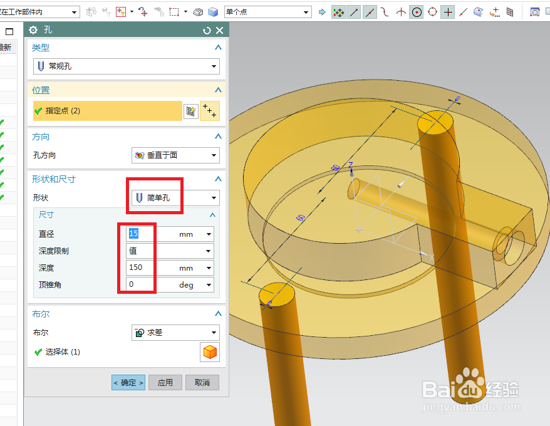550x426 pixels.
Task: Collapse the 位置 section
Action: [x=218, y=90]
